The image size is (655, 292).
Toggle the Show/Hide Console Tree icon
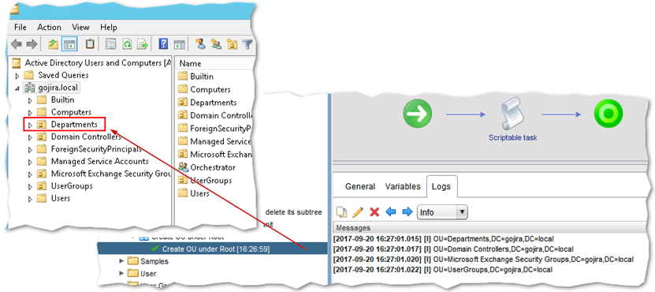tap(69, 43)
